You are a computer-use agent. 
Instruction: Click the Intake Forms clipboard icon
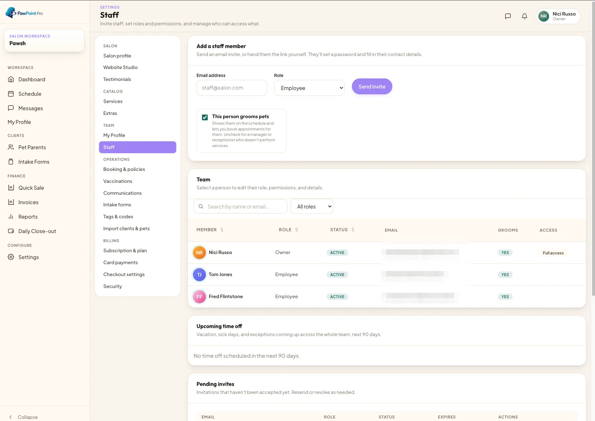(11, 162)
